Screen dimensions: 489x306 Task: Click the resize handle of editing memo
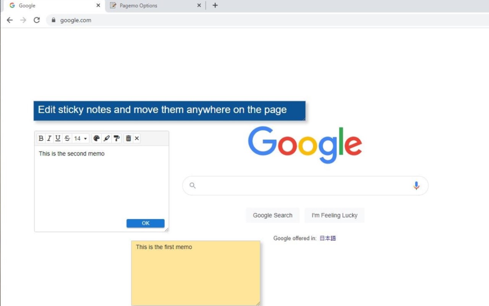(x=167, y=229)
